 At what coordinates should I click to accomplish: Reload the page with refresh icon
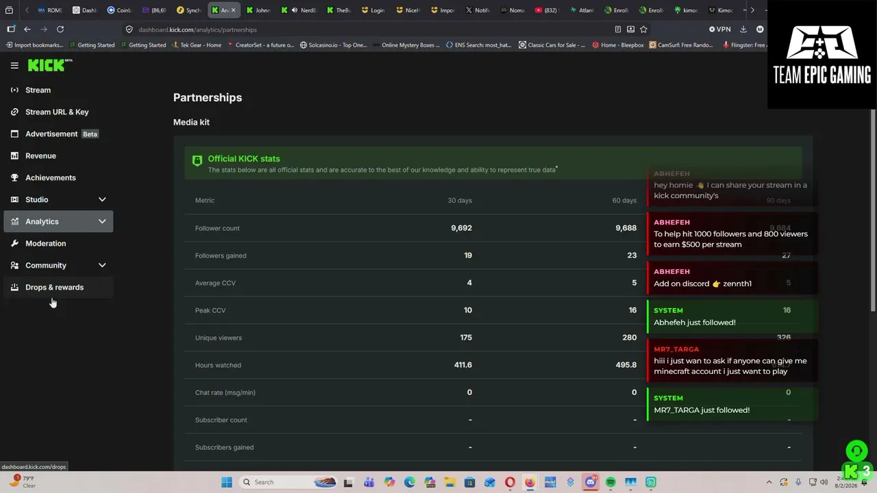pos(60,29)
